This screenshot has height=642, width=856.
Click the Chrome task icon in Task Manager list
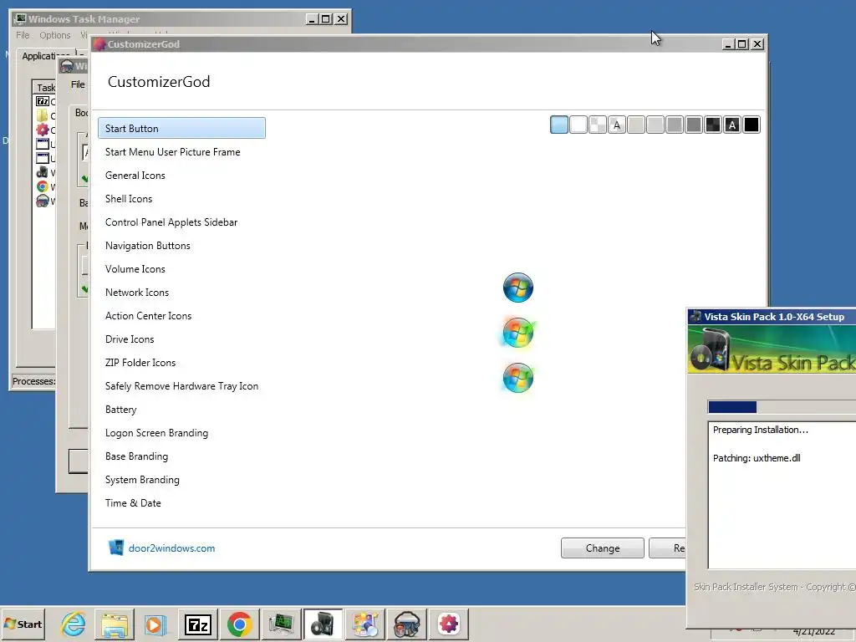43,186
